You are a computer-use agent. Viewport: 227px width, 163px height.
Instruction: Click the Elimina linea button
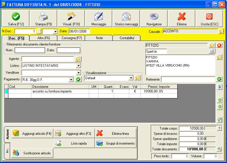(x=116, y=134)
